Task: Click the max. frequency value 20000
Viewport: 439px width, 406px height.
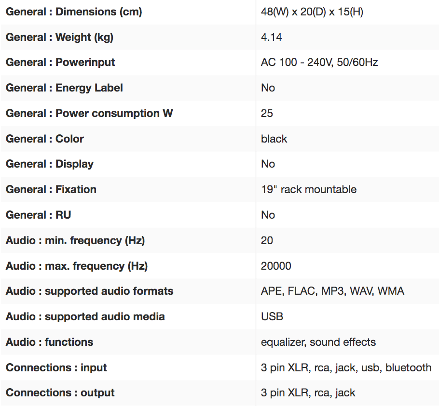Action: pyautogui.click(x=276, y=266)
